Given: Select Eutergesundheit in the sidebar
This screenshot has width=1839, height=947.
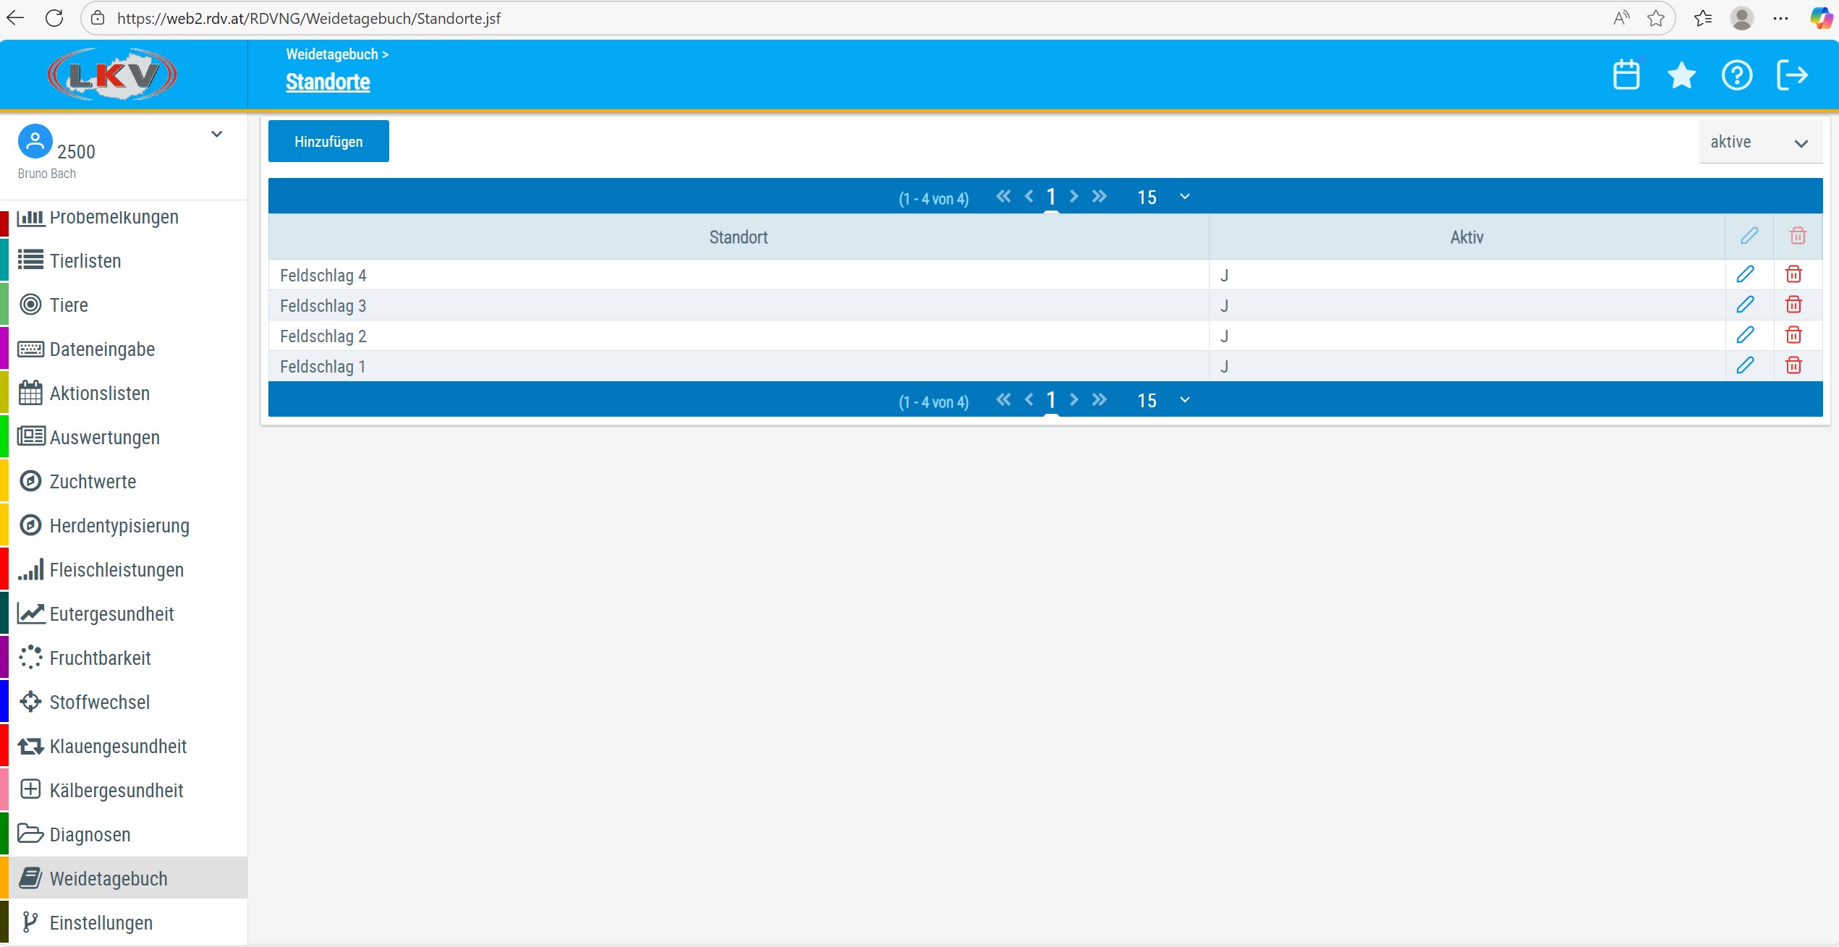Looking at the screenshot, I should [x=111, y=614].
